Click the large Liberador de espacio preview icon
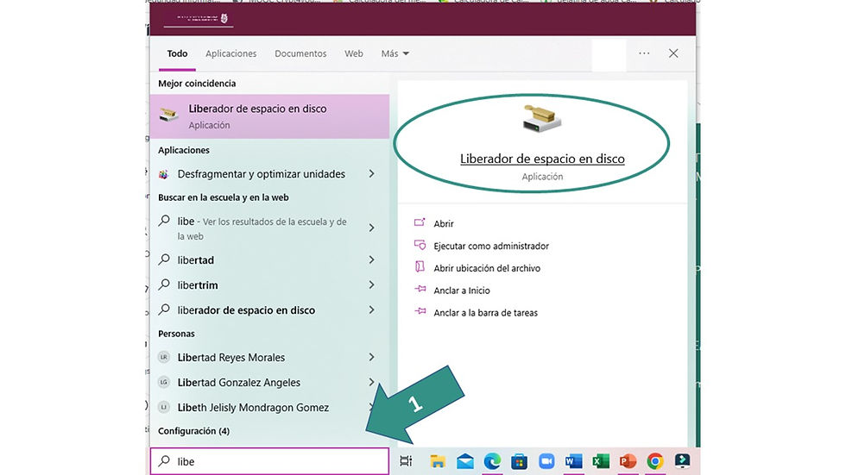The height and width of the screenshot is (475, 846). [542, 119]
